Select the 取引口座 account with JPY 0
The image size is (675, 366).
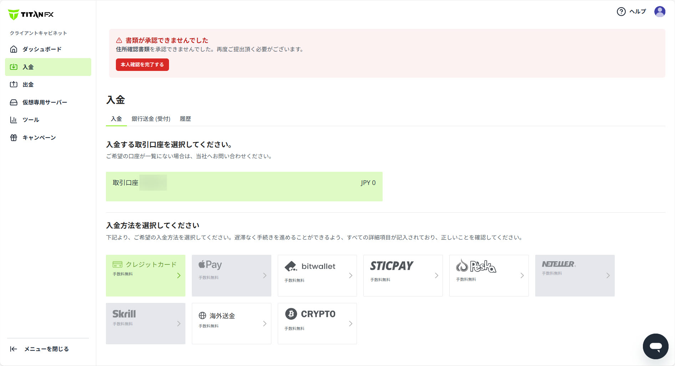coord(244,186)
